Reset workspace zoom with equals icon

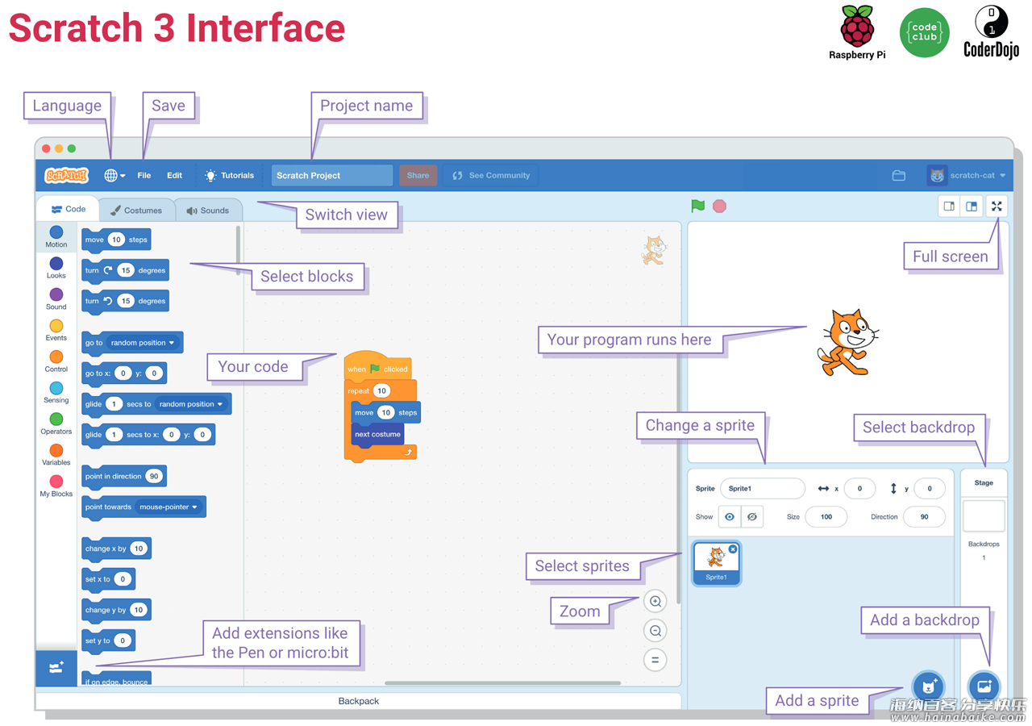click(x=655, y=660)
